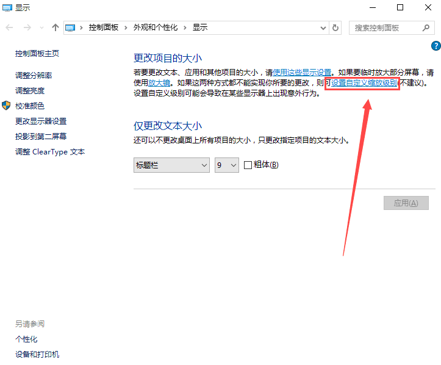
Task: Open the 标题栏 item dropdown
Action: [x=171, y=165]
